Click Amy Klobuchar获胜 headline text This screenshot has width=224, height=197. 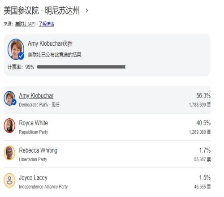coord(50,43)
